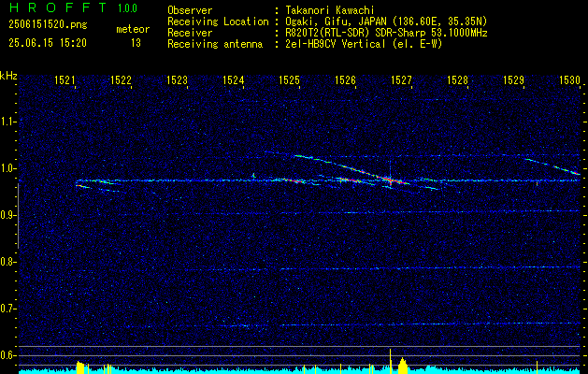
Task: Click the observer name Takanori Kawachi
Action: (x=330, y=10)
